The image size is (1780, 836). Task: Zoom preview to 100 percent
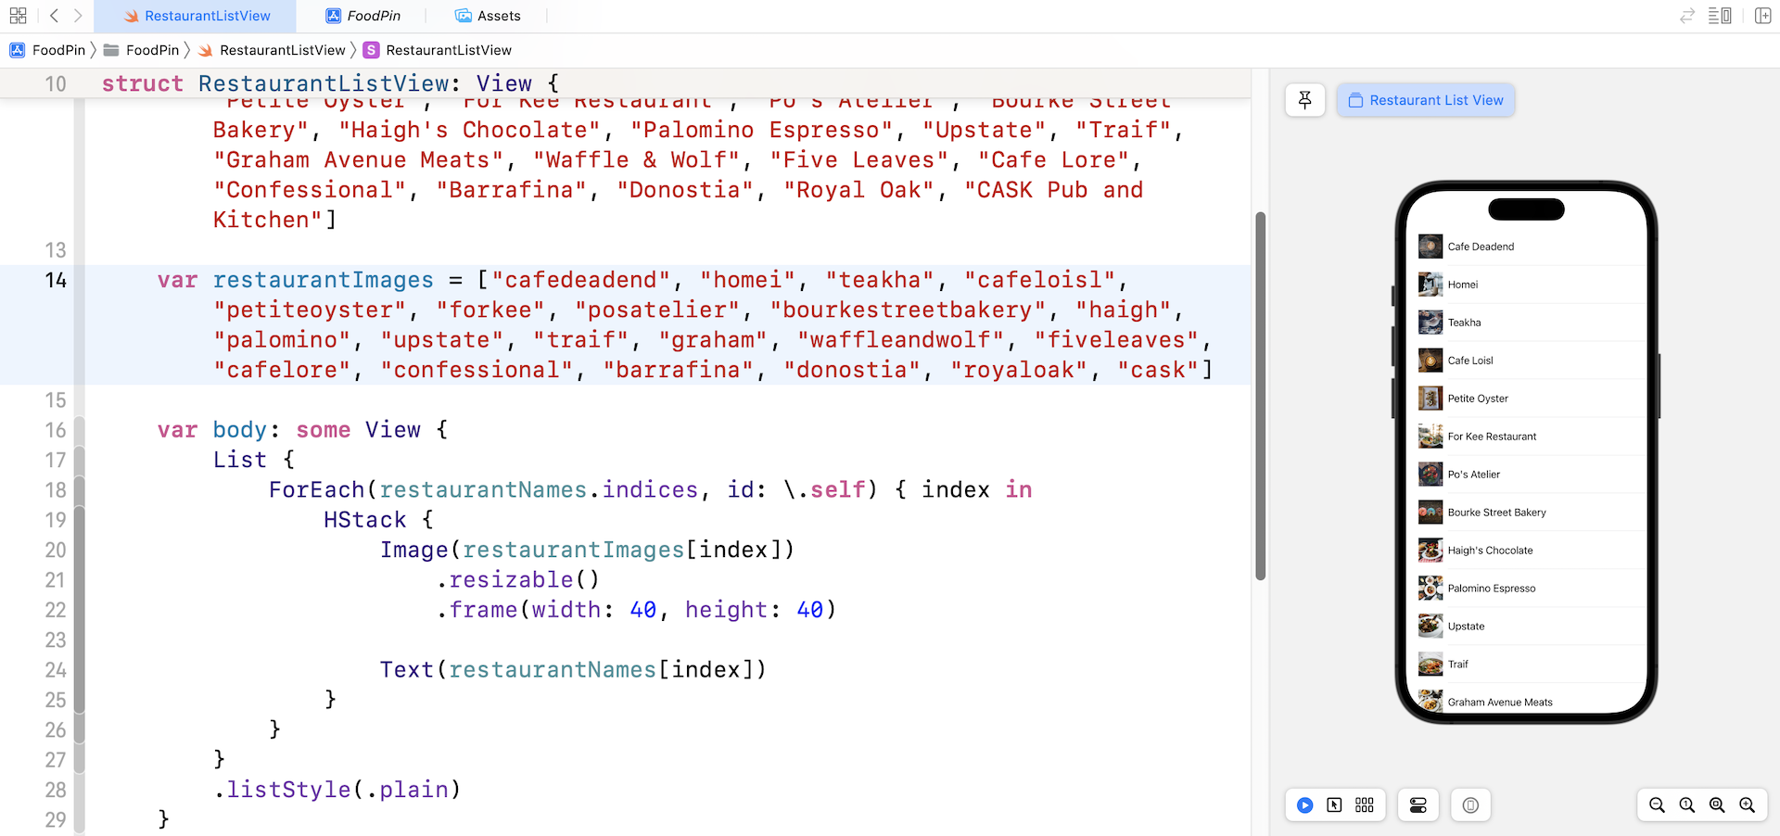pos(1687,805)
